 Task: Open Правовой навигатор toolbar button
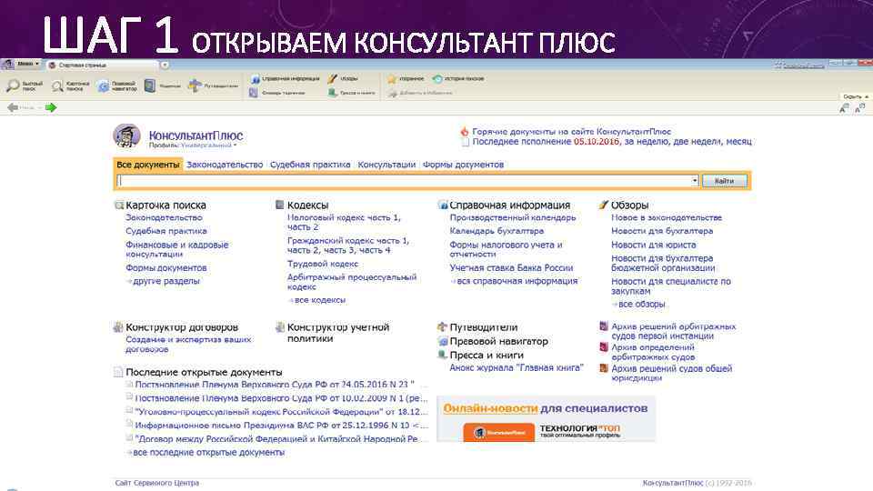point(117,85)
